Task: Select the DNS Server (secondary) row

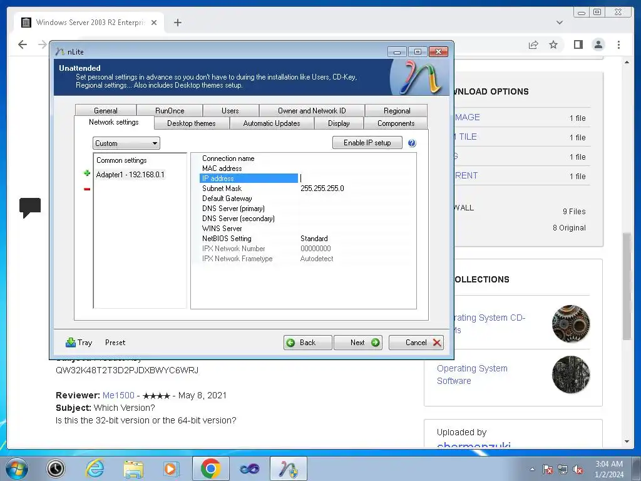Action: pyautogui.click(x=307, y=219)
